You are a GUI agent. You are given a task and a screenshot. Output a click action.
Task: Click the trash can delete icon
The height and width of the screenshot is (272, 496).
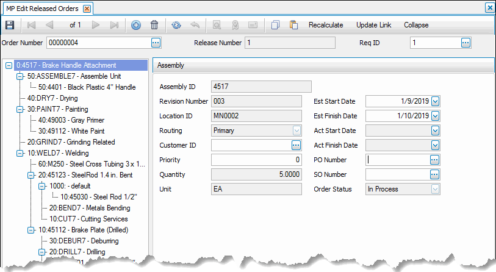pyautogui.click(x=154, y=25)
